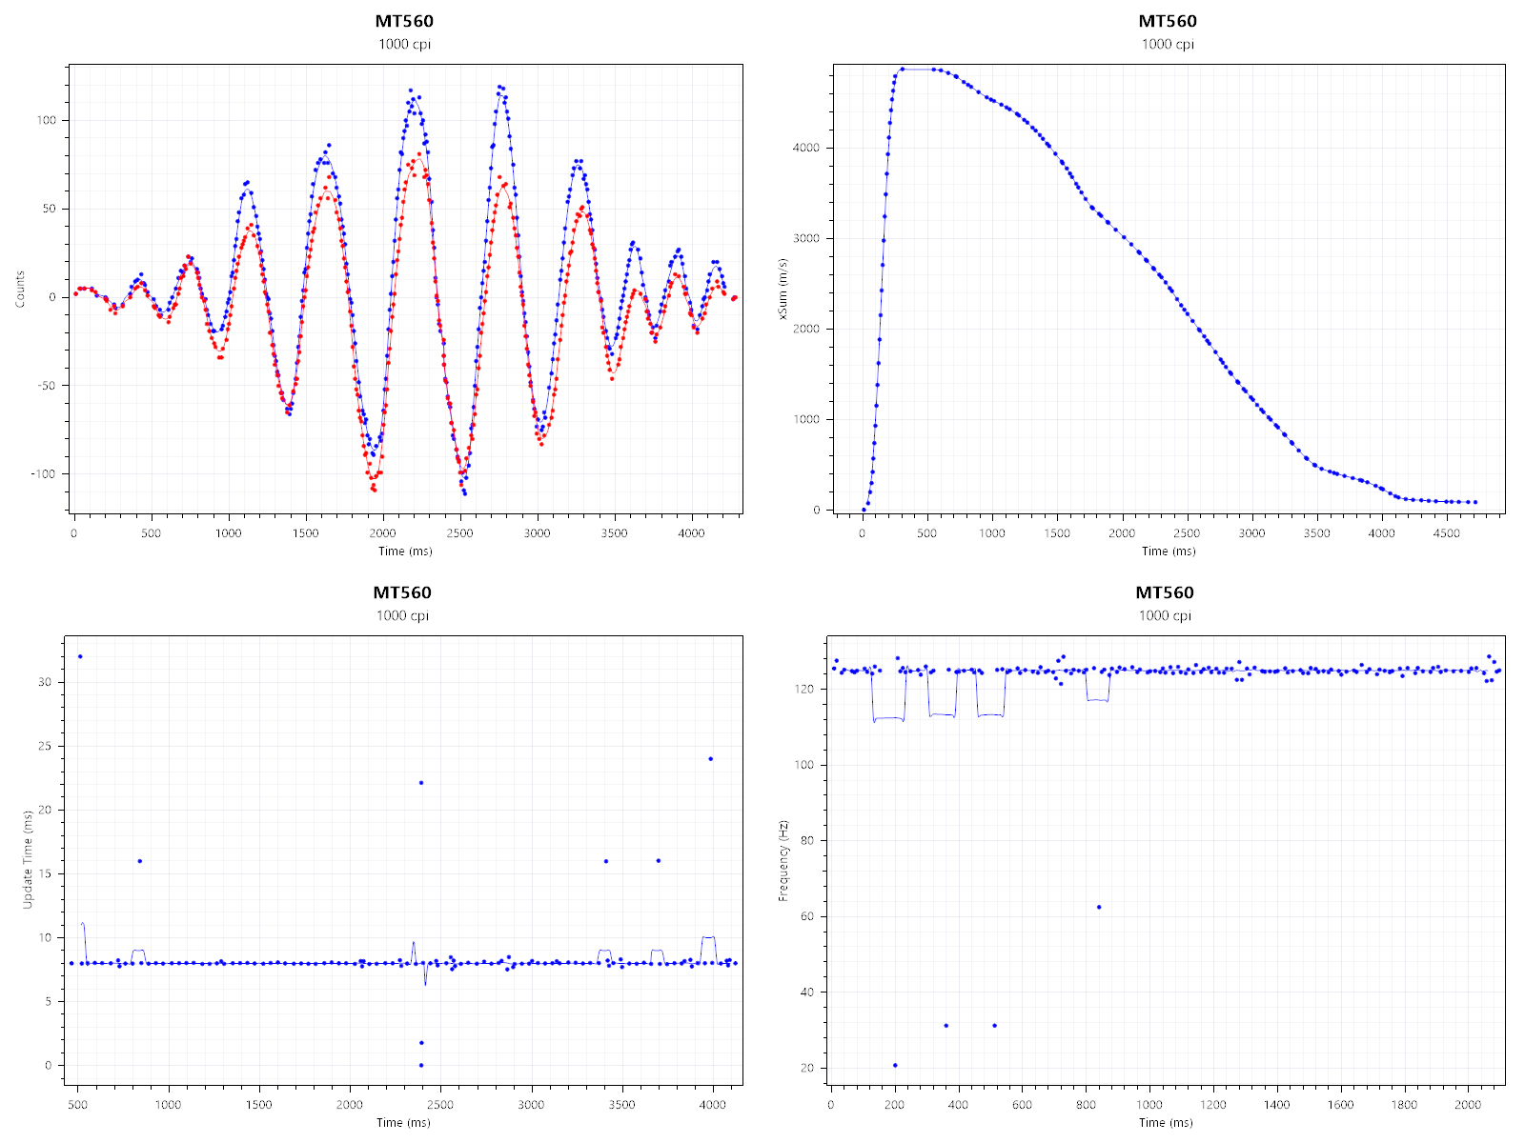Click the 30 tick label on Update Time axis
1525x1143 pixels.
[x=45, y=682]
